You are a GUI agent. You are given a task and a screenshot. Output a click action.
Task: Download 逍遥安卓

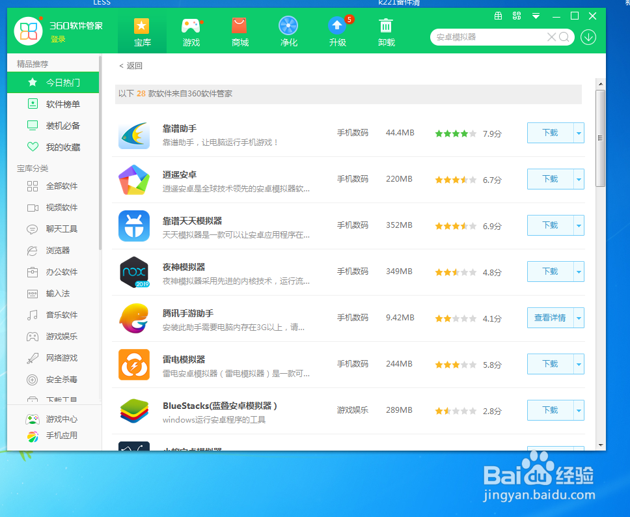pos(550,179)
